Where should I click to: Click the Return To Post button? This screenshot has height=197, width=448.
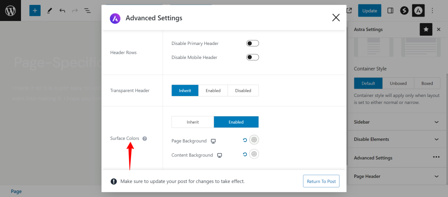click(321, 181)
